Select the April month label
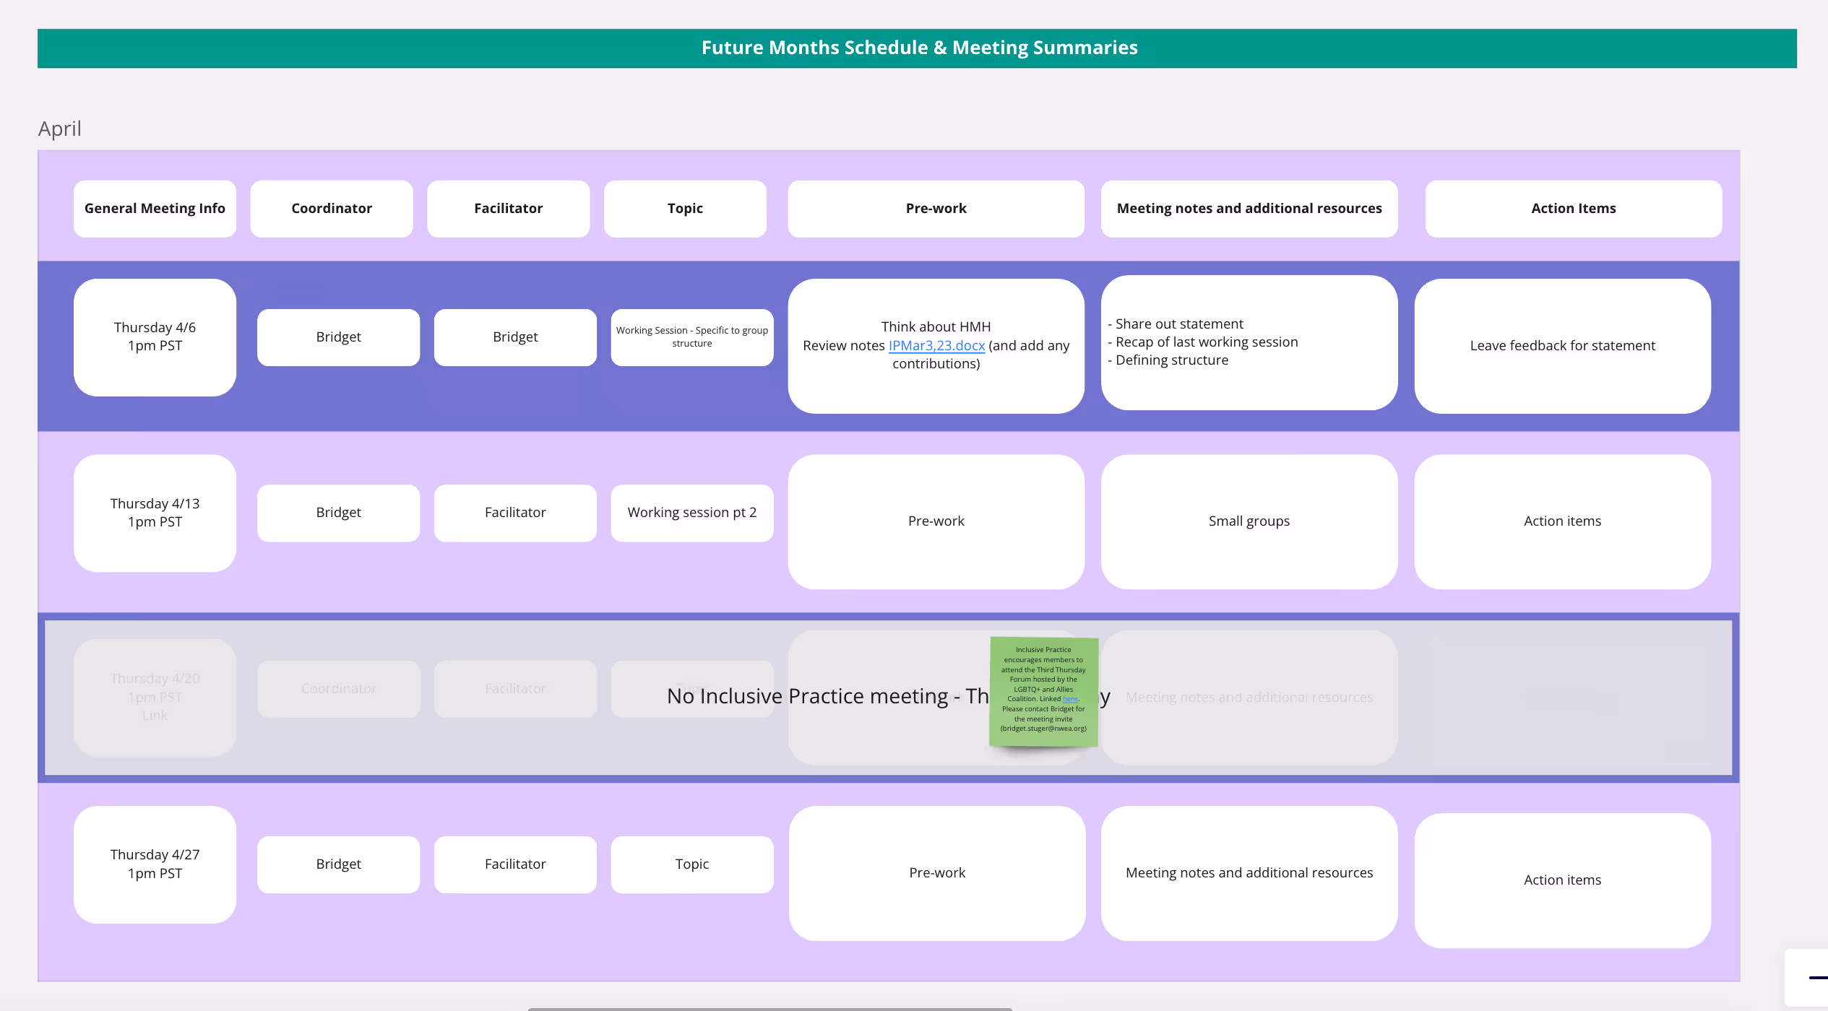The image size is (1828, 1011). click(x=60, y=129)
